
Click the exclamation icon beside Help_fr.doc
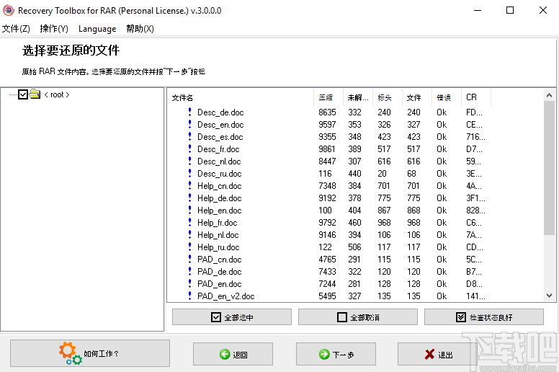(189, 222)
